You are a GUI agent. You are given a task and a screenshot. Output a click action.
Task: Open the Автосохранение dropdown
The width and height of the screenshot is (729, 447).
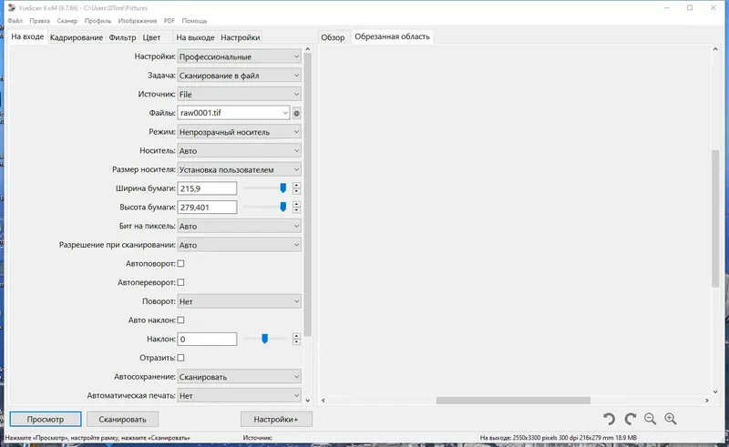[x=239, y=377]
